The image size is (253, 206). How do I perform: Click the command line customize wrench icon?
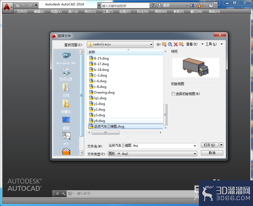tap(63, 194)
